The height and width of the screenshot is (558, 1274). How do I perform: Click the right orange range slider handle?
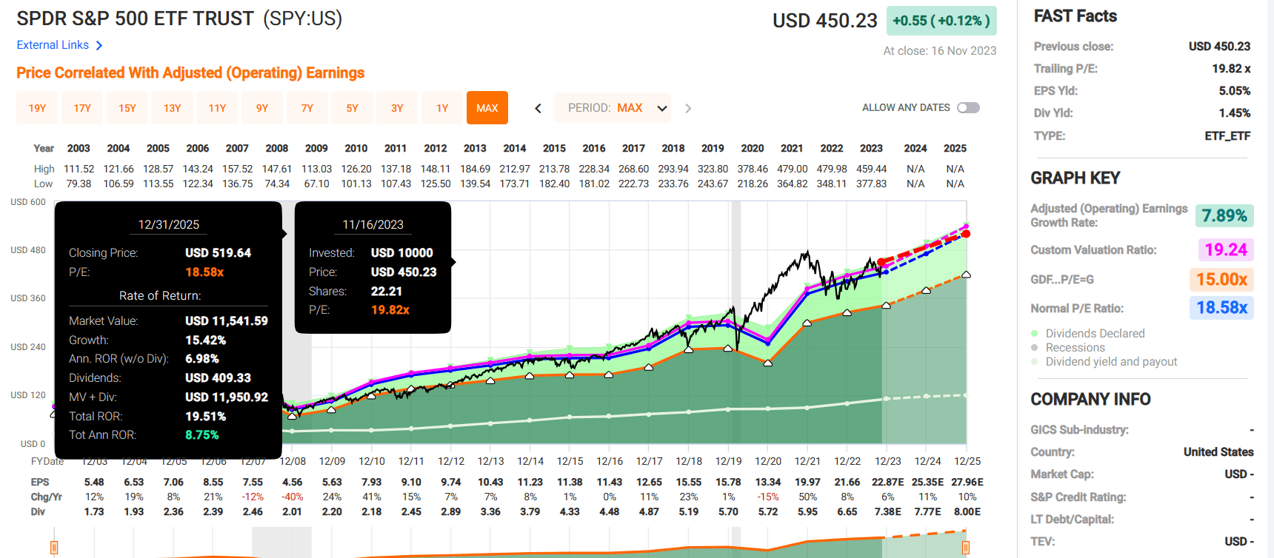click(x=966, y=548)
